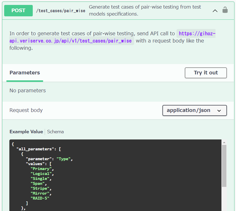This screenshot has width=236, height=211.
Task: Click the Request body label
Action: [x=26, y=110]
